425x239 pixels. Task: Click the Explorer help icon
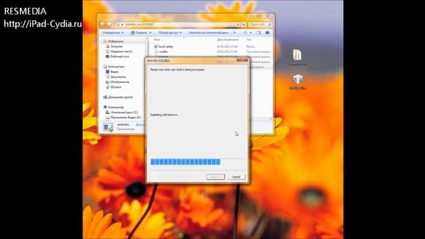tap(268, 33)
